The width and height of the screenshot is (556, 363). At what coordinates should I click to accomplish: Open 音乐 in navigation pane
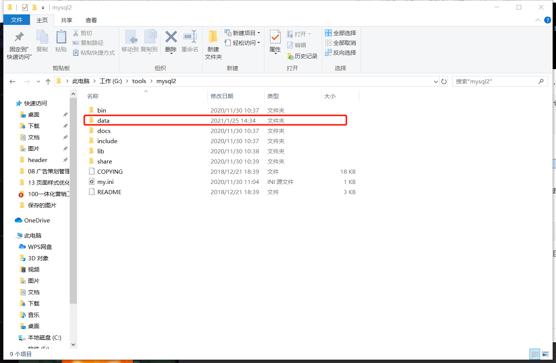[33, 315]
